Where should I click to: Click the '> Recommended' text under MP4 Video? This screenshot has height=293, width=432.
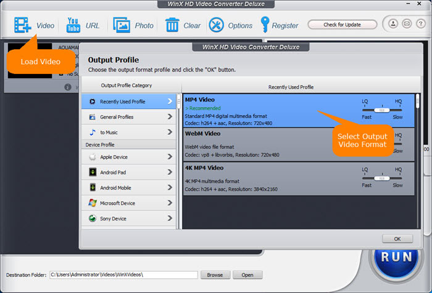click(203, 108)
